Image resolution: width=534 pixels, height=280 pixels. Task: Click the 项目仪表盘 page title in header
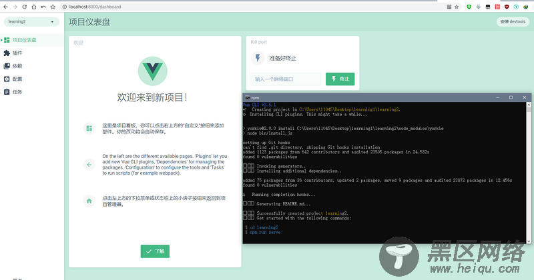pos(89,22)
